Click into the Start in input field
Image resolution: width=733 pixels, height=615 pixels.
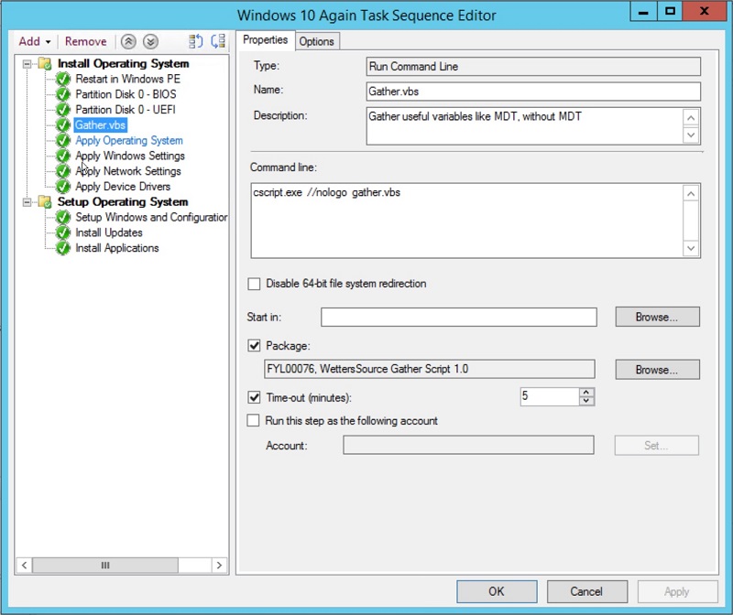(x=459, y=317)
